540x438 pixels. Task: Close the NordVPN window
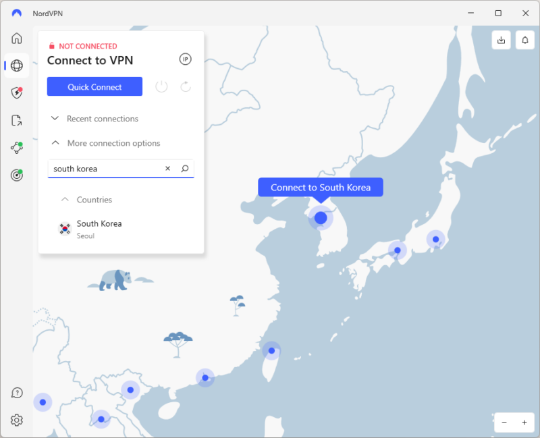point(525,13)
